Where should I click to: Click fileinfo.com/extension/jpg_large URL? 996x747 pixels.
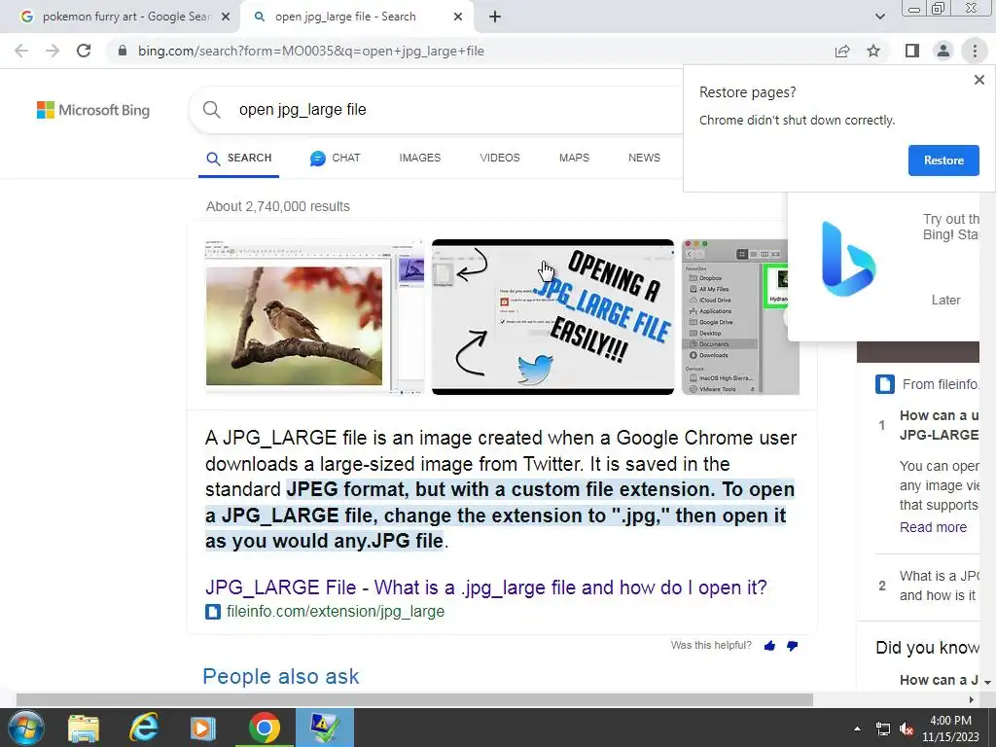pyautogui.click(x=336, y=612)
